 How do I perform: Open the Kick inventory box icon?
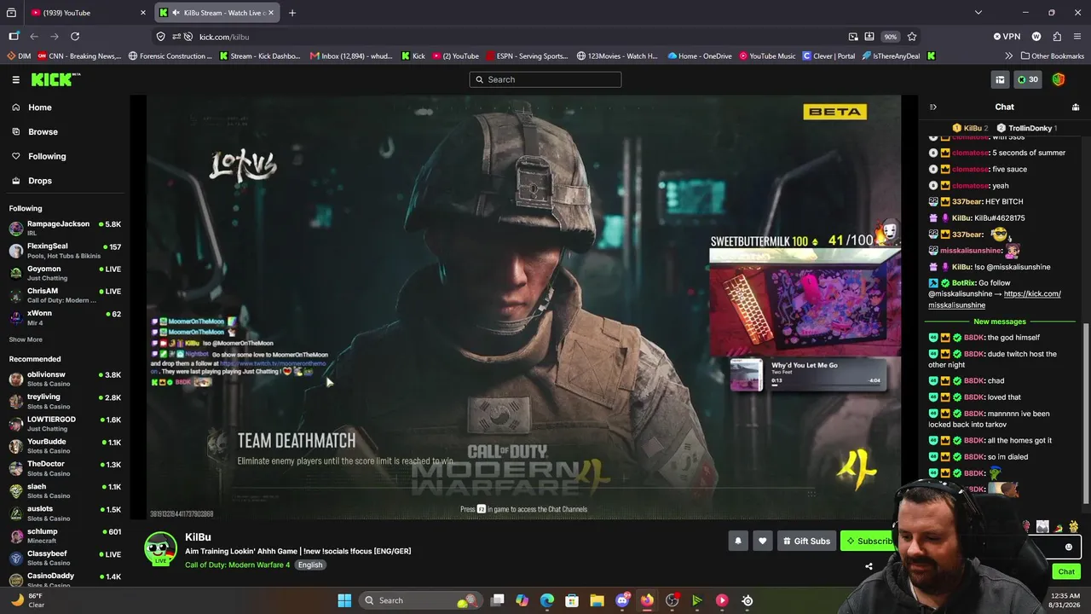click(1000, 79)
